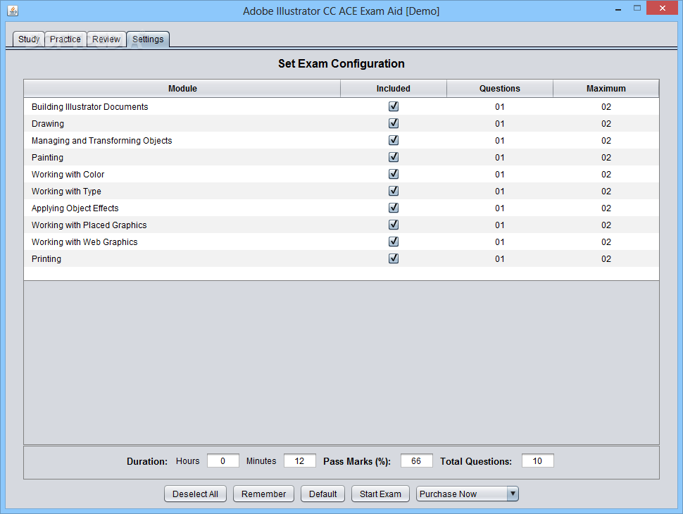The height and width of the screenshot is (514, 683).
Task: Select the Printing module name
Action: coord(46,258)
